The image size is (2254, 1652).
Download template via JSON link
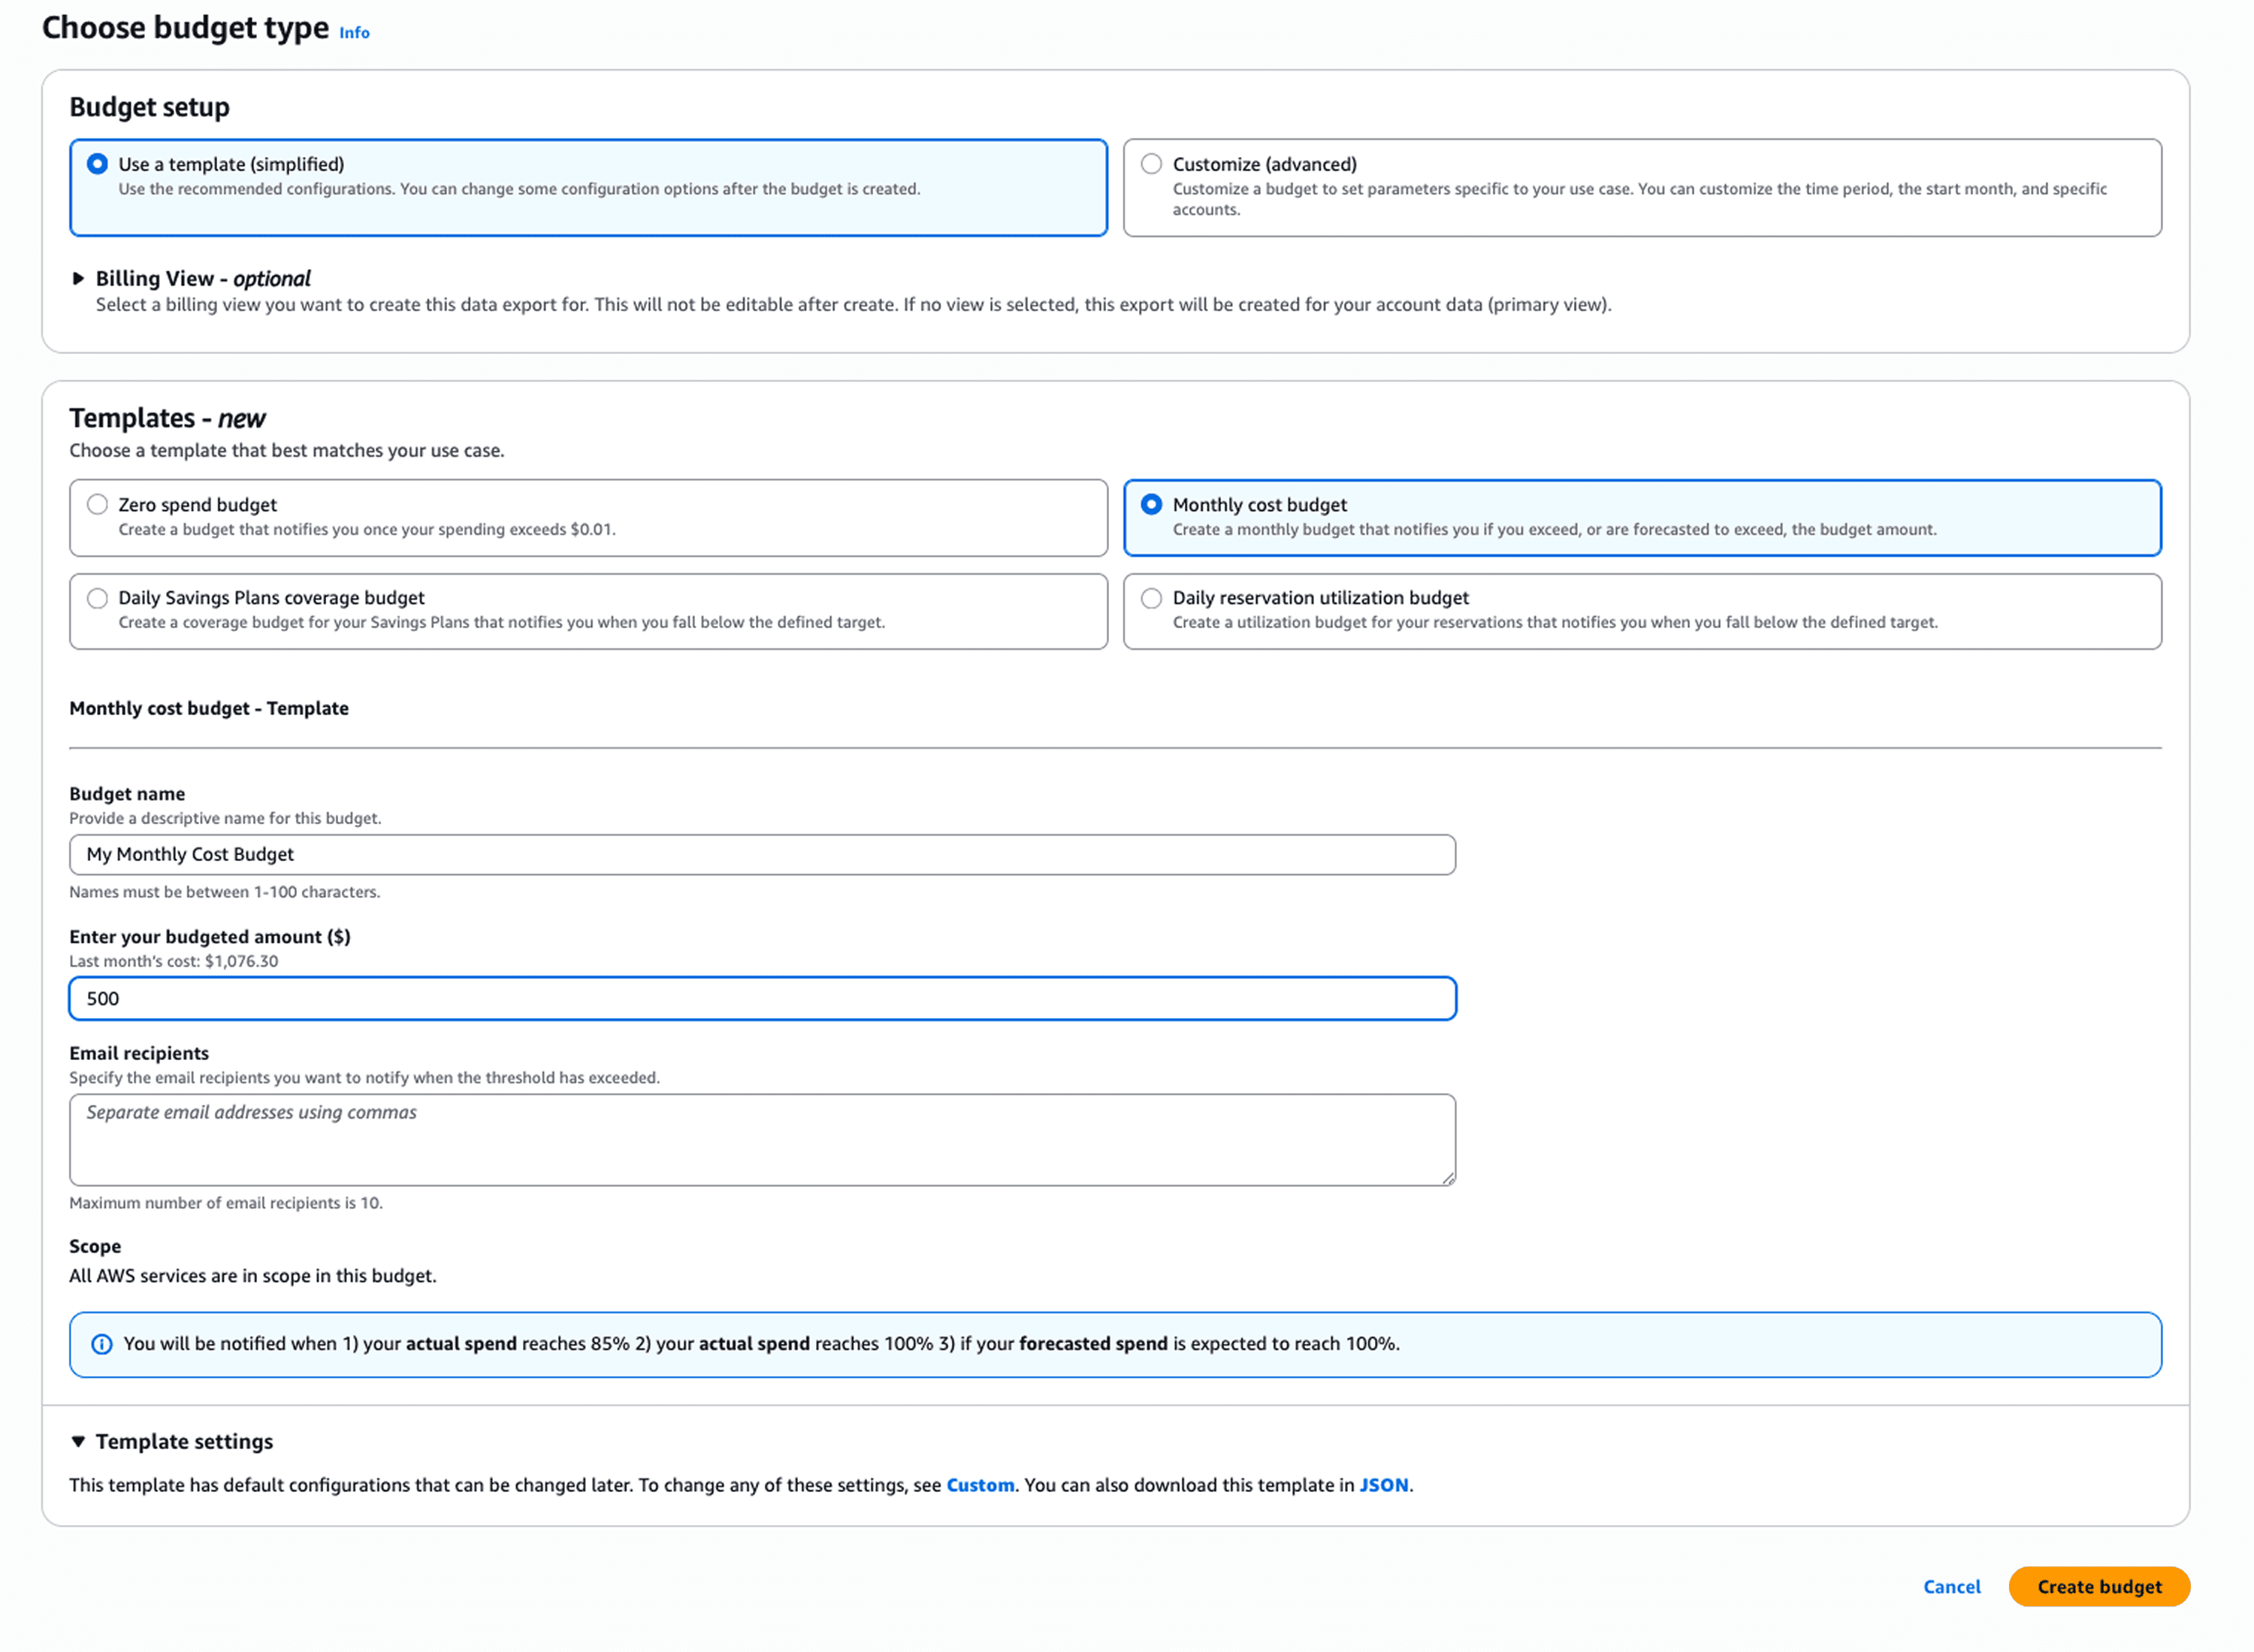tap(1383, 1485)
